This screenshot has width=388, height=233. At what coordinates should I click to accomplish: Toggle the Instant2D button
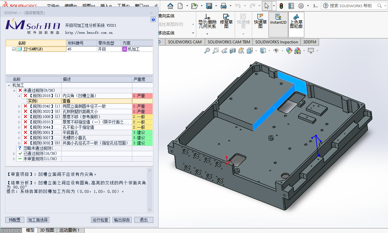(x=278, y=22)
